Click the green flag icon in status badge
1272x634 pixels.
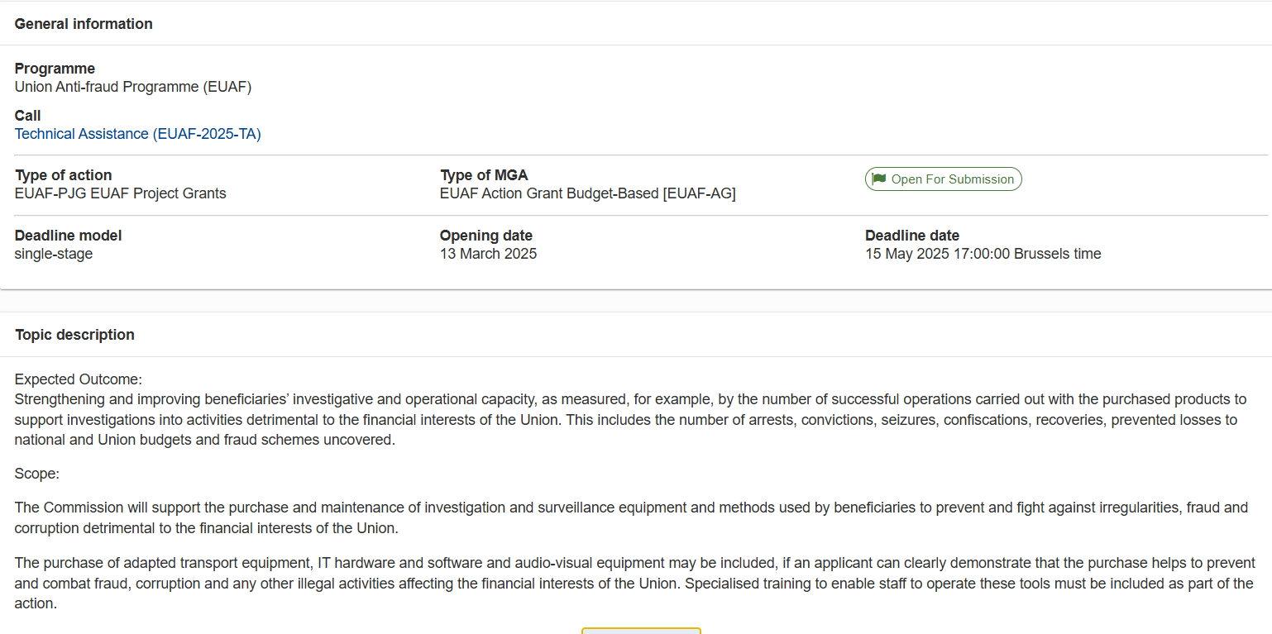click(x=879, y=179)
